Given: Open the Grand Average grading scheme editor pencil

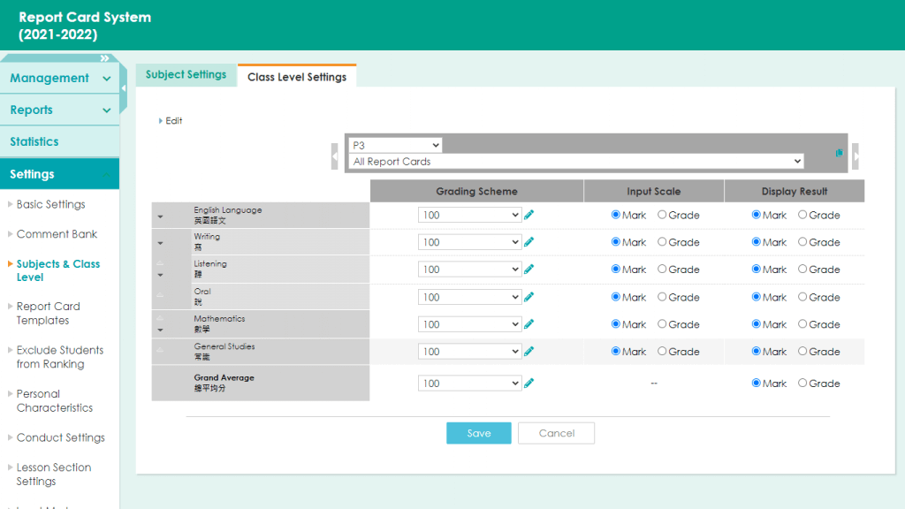Looking at the screenshot, I should point(529,384).
